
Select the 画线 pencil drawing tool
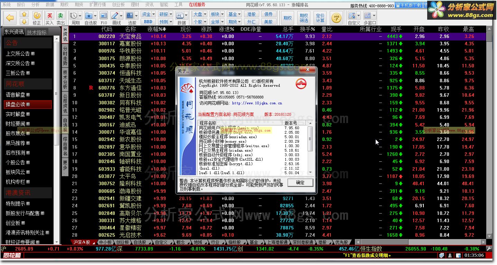coord(115,16)
